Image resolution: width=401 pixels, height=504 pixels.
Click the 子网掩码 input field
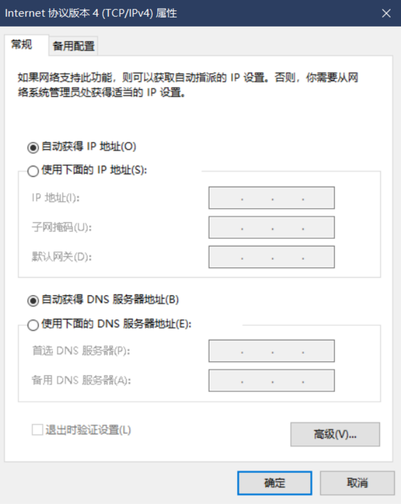click(271, 227)
